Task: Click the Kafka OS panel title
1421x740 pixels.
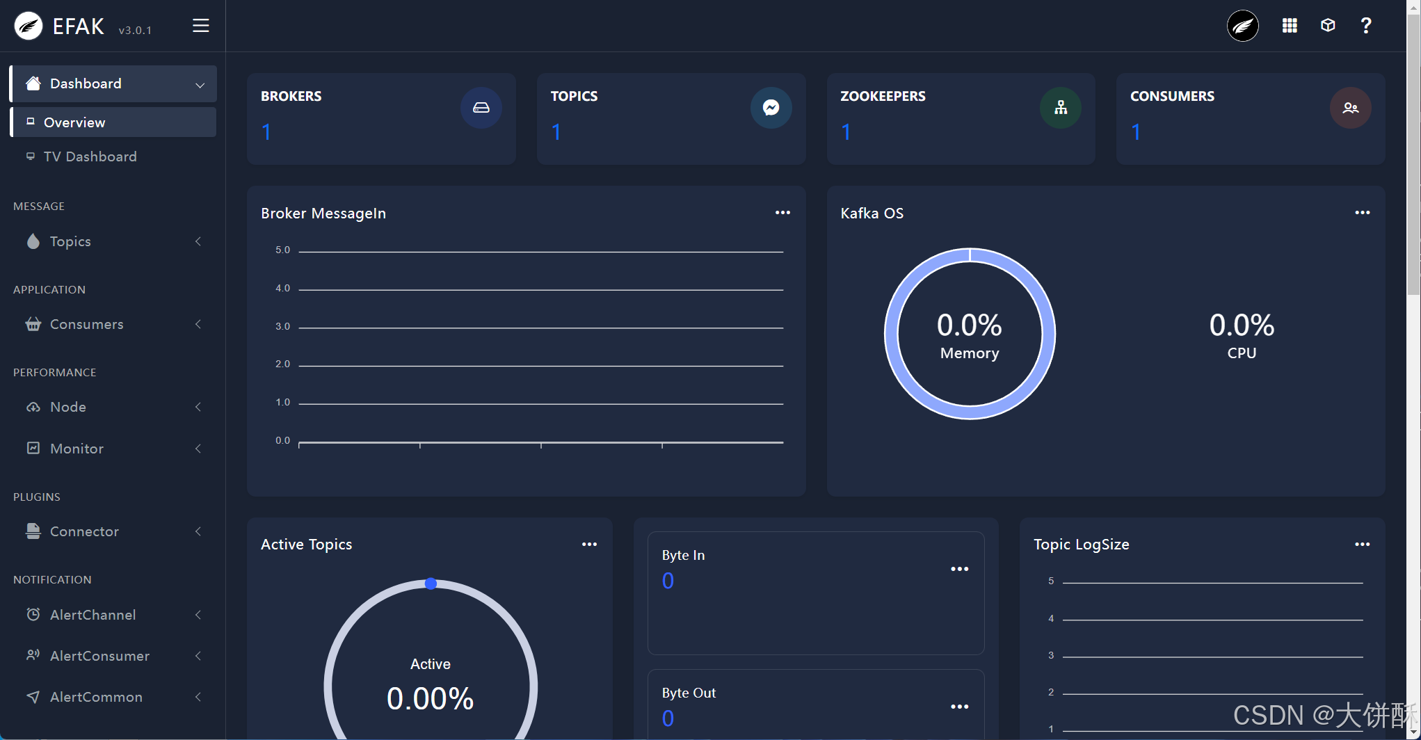Action: coord(872,214)
